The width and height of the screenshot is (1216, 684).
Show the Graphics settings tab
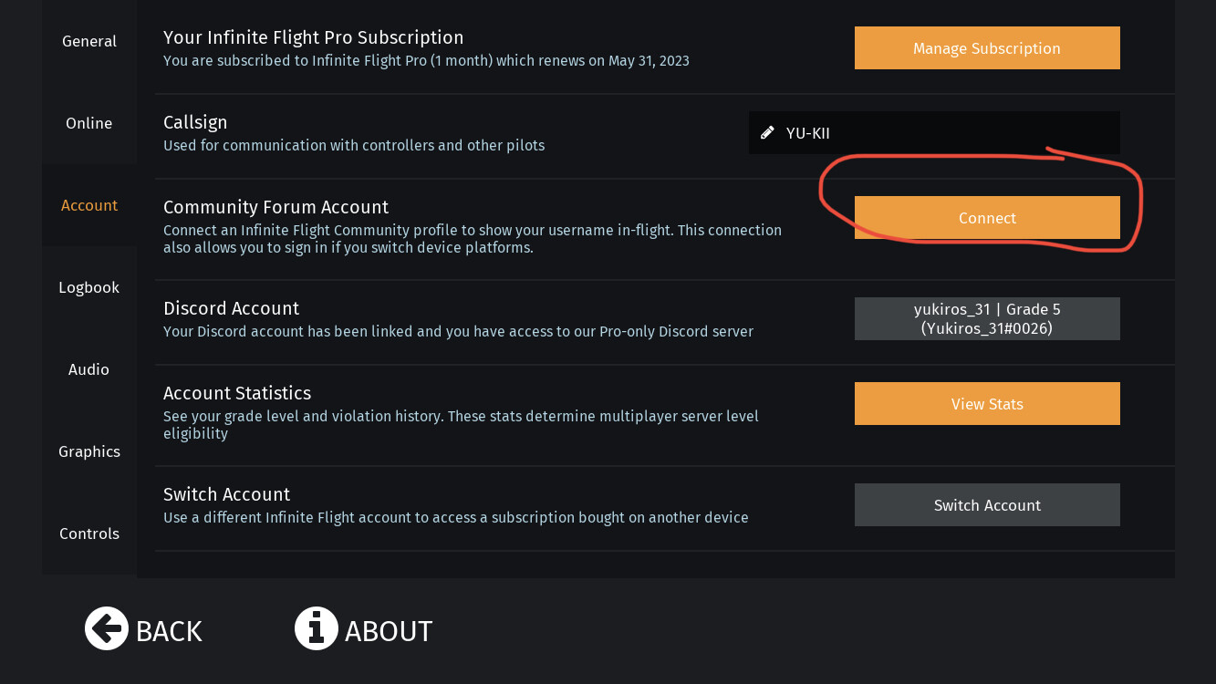[89, 451]
